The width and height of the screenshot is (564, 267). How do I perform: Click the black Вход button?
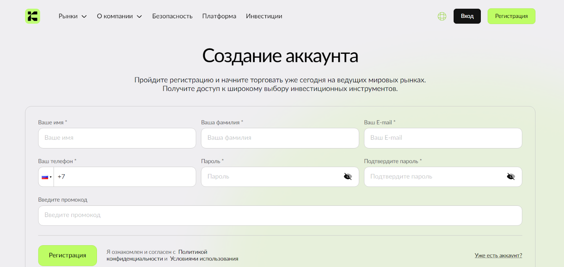click(x=467, y=16)
